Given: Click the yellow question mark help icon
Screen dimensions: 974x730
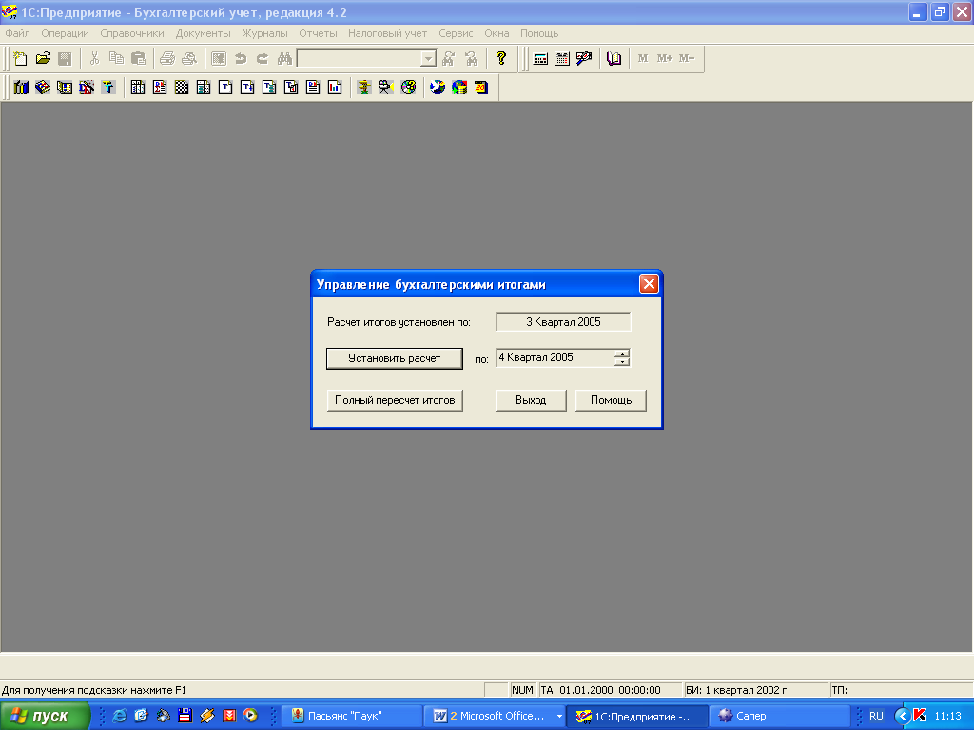Looking at the screenshot, I should coord(500,58).
